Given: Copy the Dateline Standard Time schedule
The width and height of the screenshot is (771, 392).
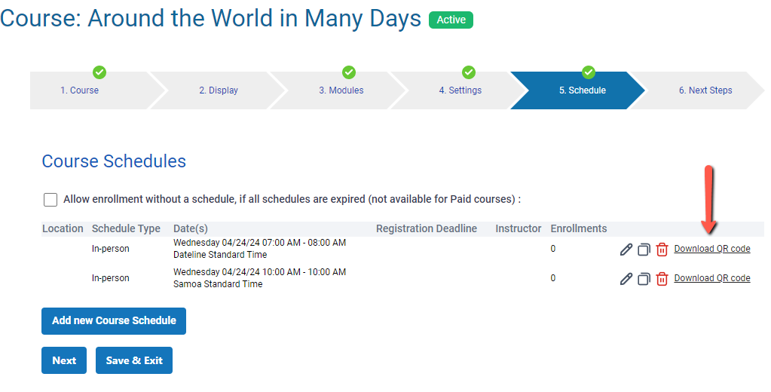Looking at the screenshot, I should click(x=644, y=250).
